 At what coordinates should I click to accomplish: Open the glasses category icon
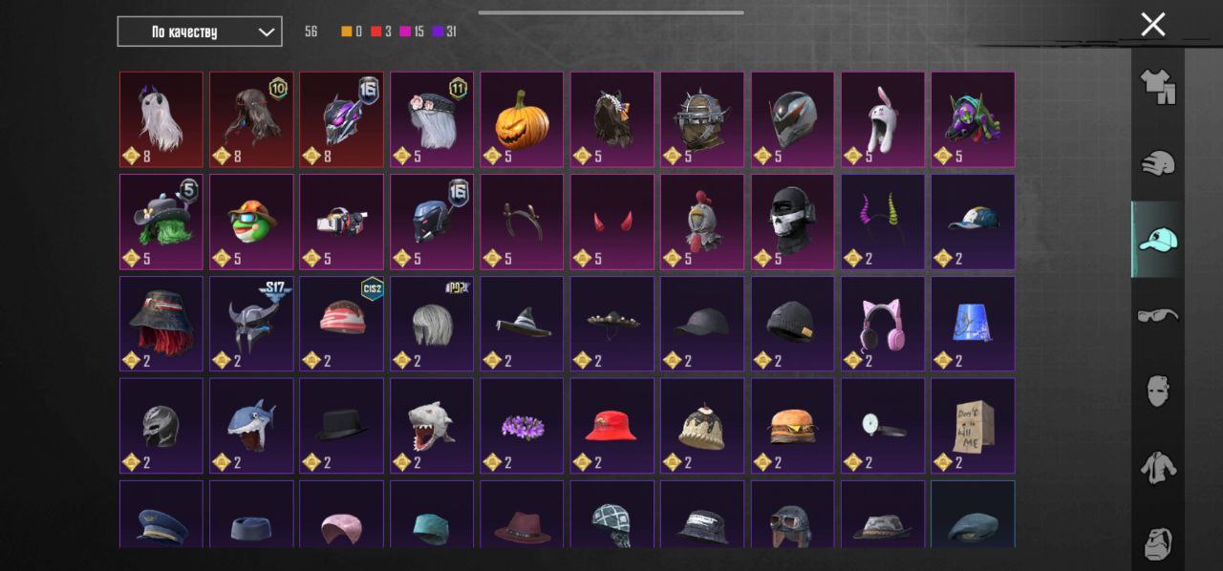(1157, 315)
